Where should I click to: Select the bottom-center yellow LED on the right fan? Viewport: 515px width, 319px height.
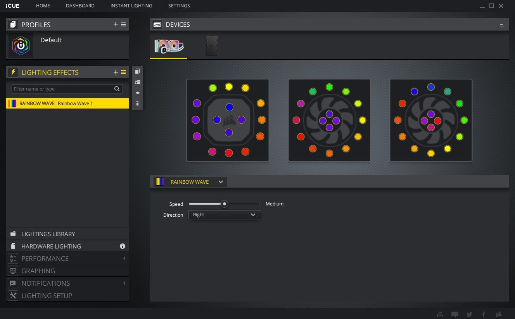click(x=431, y=153)
